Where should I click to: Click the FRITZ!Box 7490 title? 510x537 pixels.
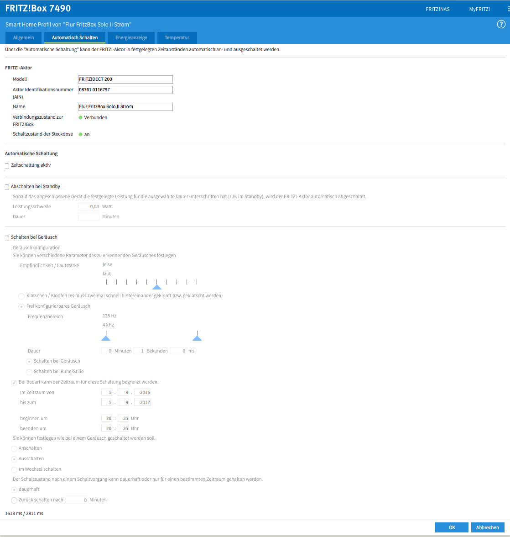click(x=38, y=8)
